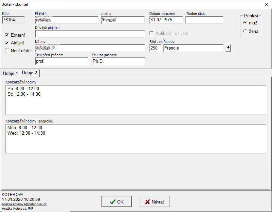Screen dimensions: 272x212
Task: Click the Titul před jménem field
Action: pos(61,61)
